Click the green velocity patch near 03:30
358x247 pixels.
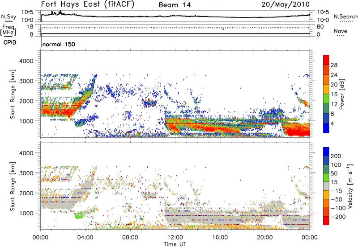tap(79, 215)
